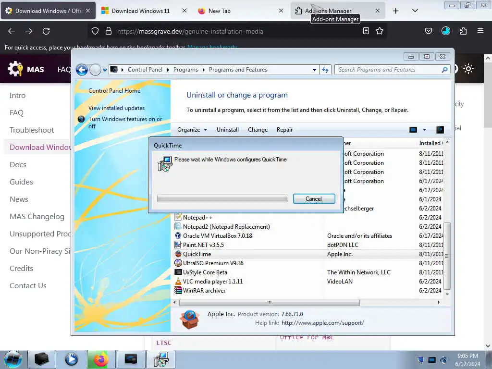The height and width of the screenshot is (369, 492).
Task: Open View installed updates link
Action: tap(116, 108)
